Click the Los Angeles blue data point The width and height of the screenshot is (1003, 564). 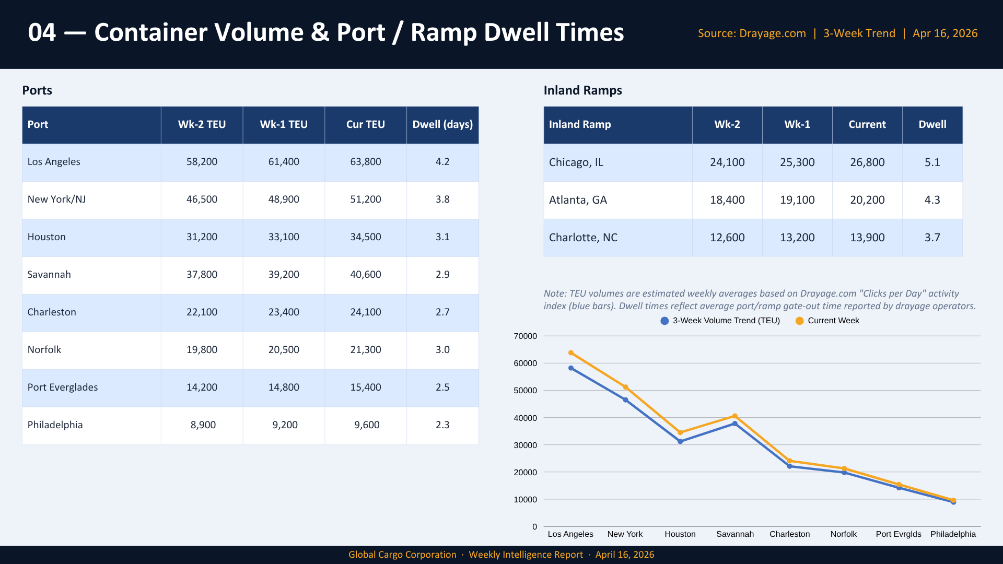tap(571, 368)
